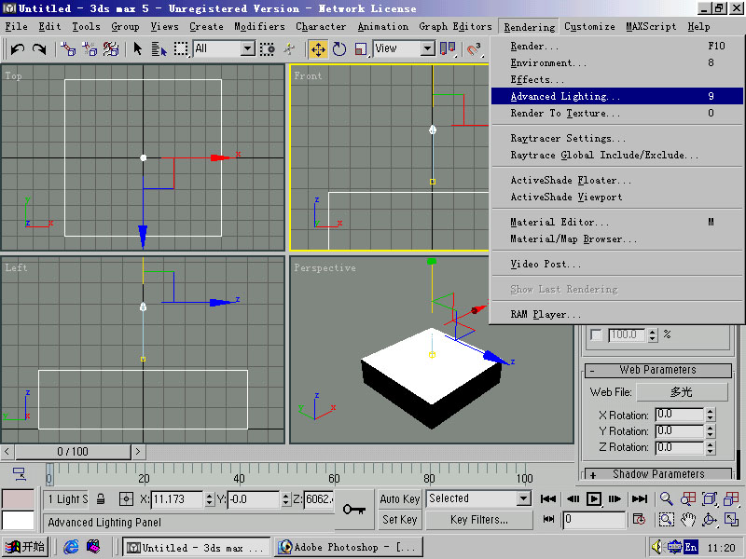Check the box beside the 100.0 percent field

tap(596, 335)
